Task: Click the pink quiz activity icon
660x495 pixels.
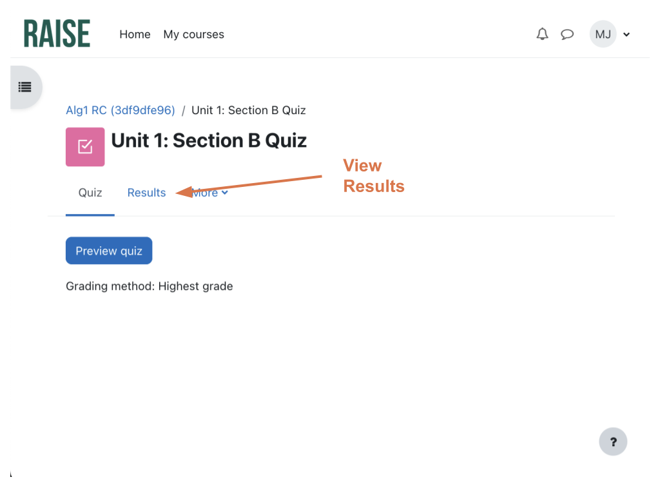Action: pyautogui.click(x=85, y=147)
